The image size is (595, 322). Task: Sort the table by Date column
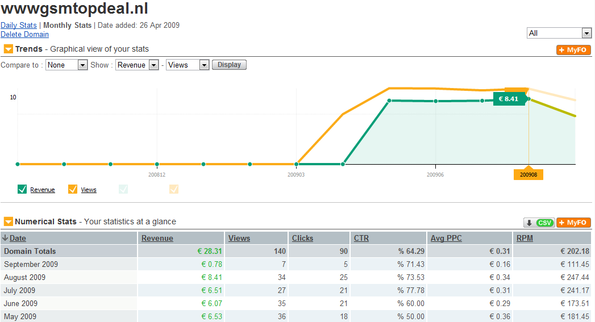click(x=18, y=238)
